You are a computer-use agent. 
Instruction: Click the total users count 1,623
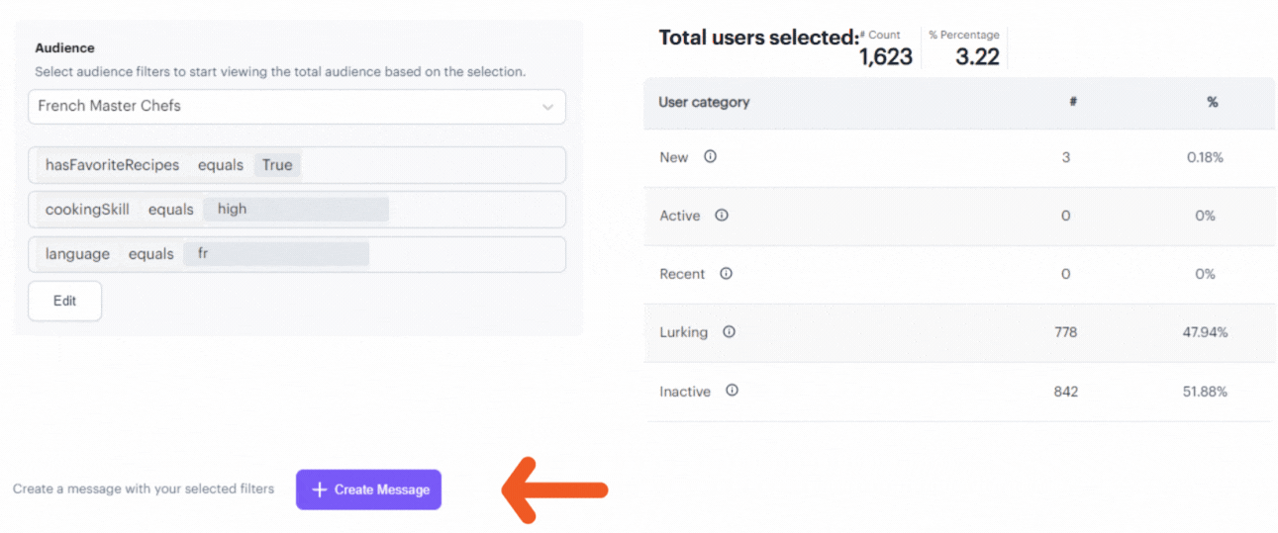pos(885,56)
